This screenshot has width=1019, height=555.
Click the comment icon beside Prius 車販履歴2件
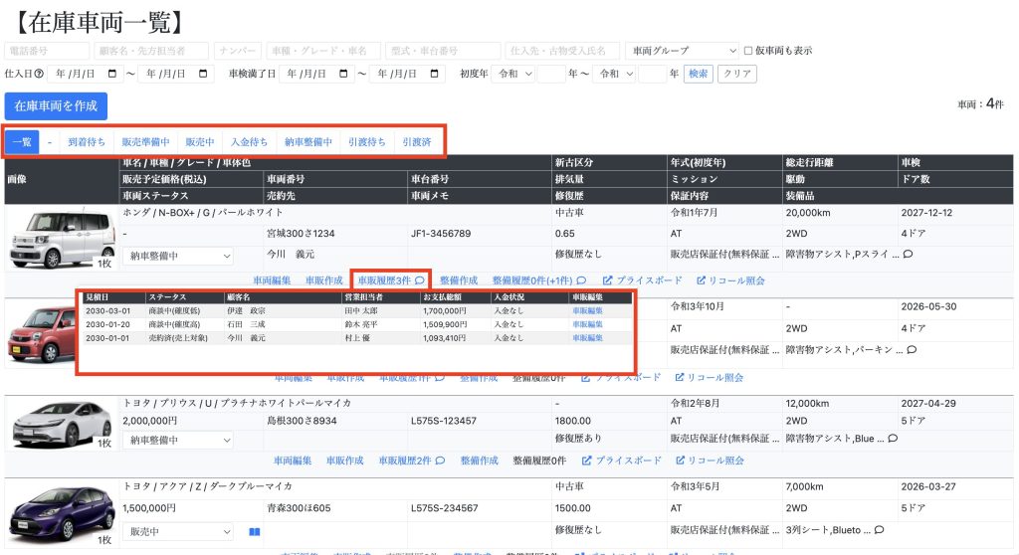440,462
